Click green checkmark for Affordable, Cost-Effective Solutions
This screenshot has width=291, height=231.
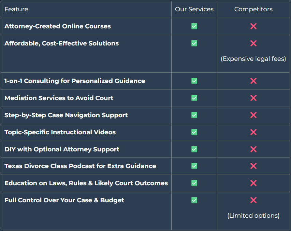(x=194, y=43)
